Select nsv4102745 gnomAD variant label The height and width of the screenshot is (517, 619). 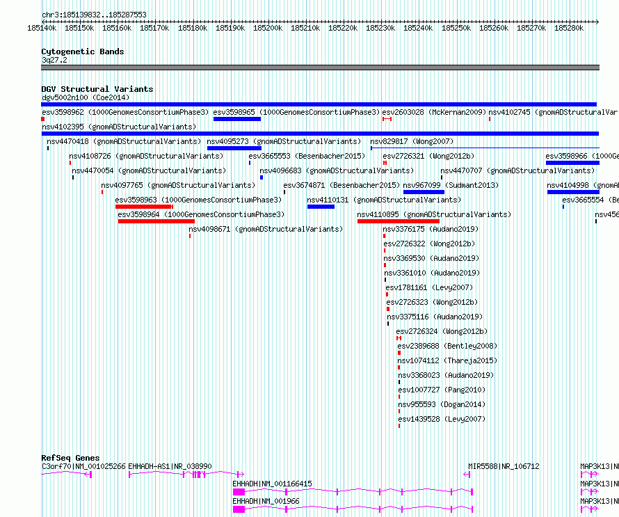(x=554, y=112)
